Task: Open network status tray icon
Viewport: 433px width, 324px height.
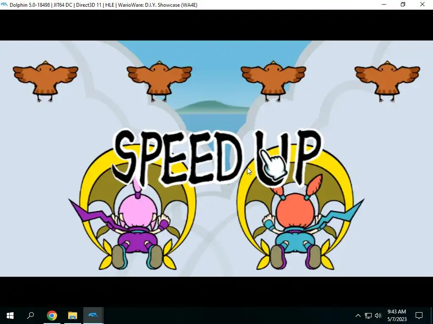Action: (x=368, y=316)
